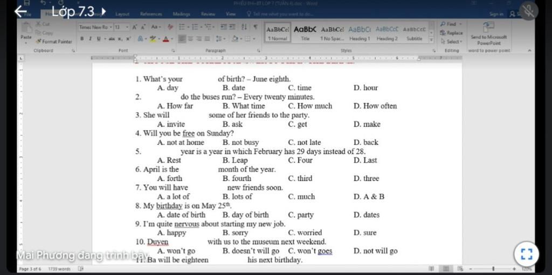Toggle Subscript formatting
This screenshot has height=275, width=552.
pyautogui.click(x=120, y=39)
